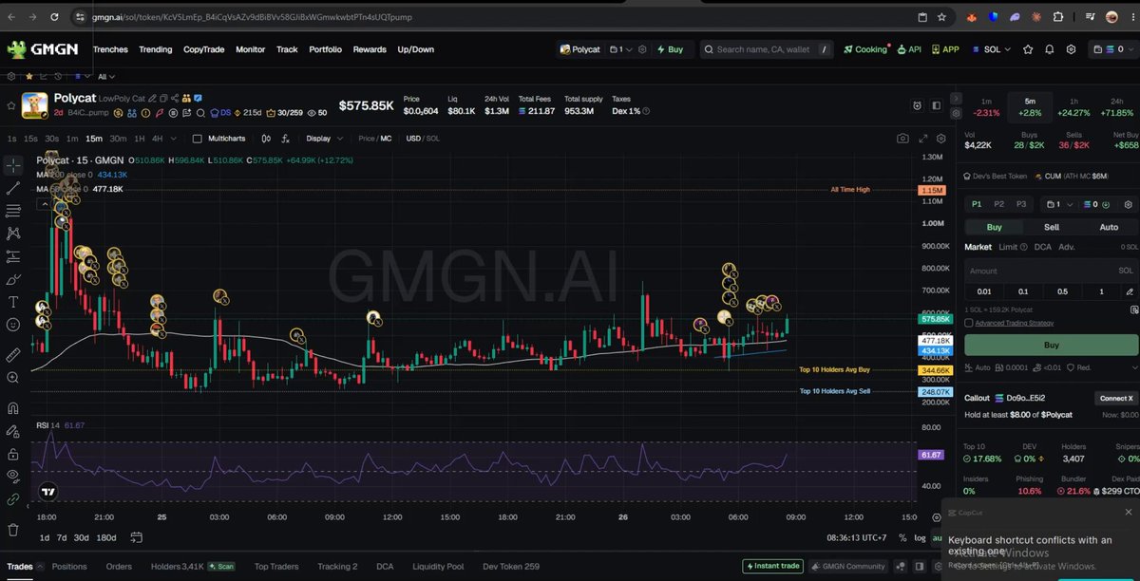
Task: Select the Sell tab in trade panel
Action: click(1052, 227)
